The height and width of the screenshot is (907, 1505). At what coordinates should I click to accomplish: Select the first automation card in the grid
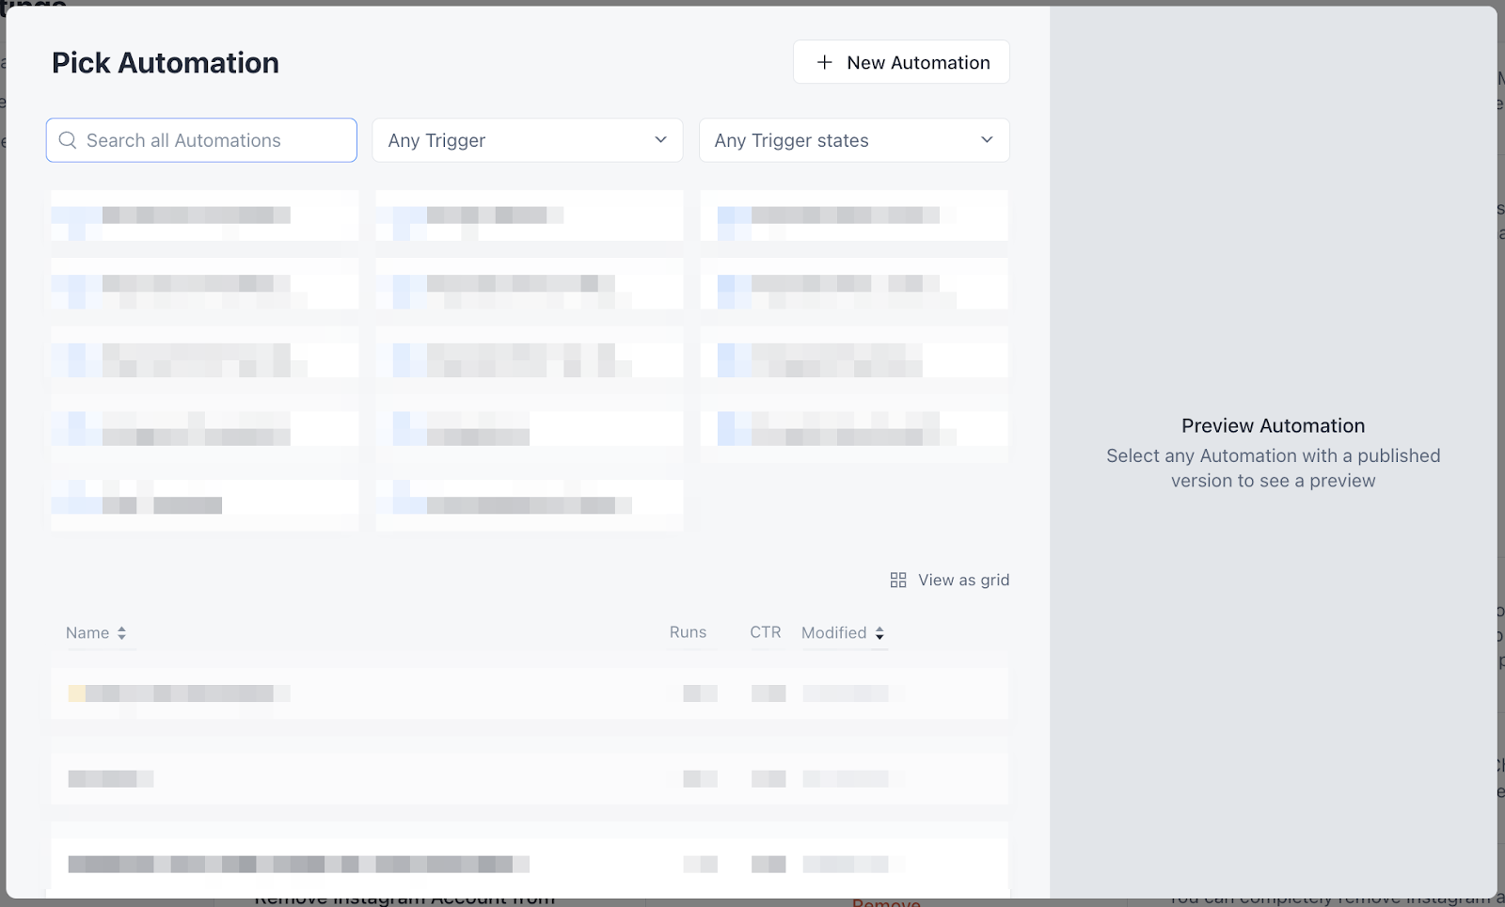pyautogui.click(x=203, y=215)
